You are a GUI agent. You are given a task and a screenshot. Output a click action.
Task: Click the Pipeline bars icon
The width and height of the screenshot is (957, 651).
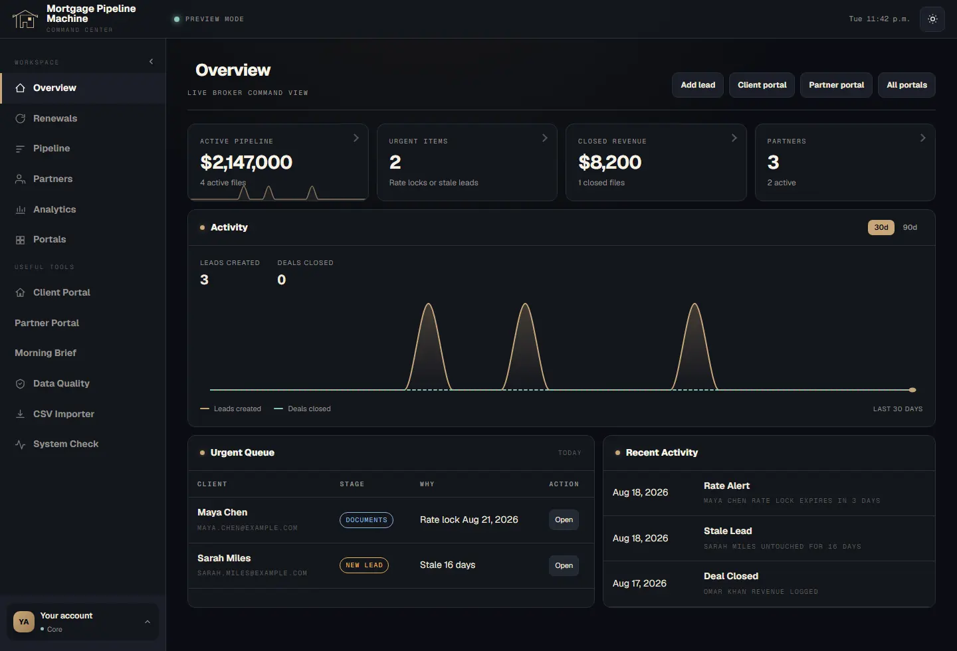point(20,149)
